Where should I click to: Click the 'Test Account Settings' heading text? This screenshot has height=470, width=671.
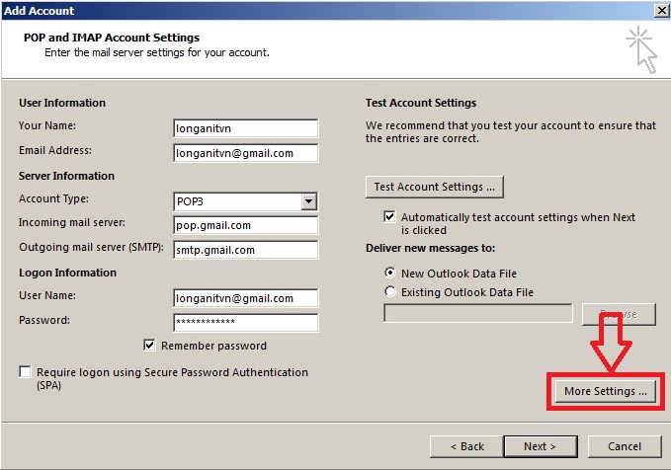pyautogui.click(x=421, y=103)
